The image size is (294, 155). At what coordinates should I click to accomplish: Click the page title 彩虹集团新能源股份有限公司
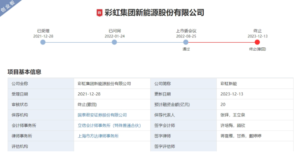click(x=154, y=13)
